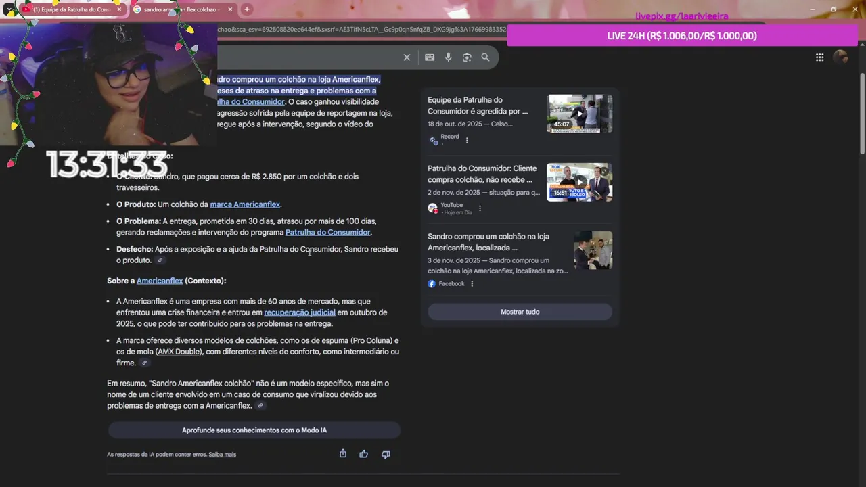Click the 'livepix.gg/laarivieeira' text
Image resolution: width=866 pixels, height=487 pixels.
point(682,16)
